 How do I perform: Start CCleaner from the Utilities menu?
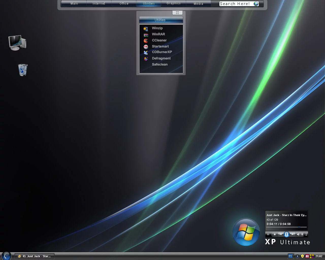coord(159,40)
